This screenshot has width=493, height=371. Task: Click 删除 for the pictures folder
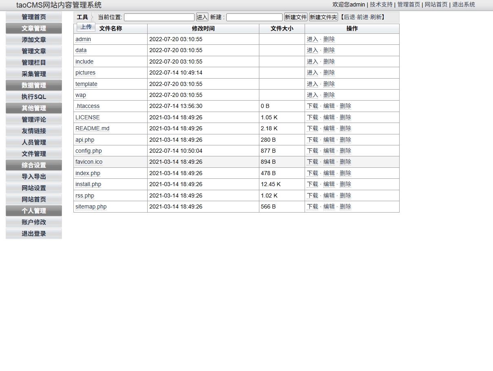coord(329,72)
